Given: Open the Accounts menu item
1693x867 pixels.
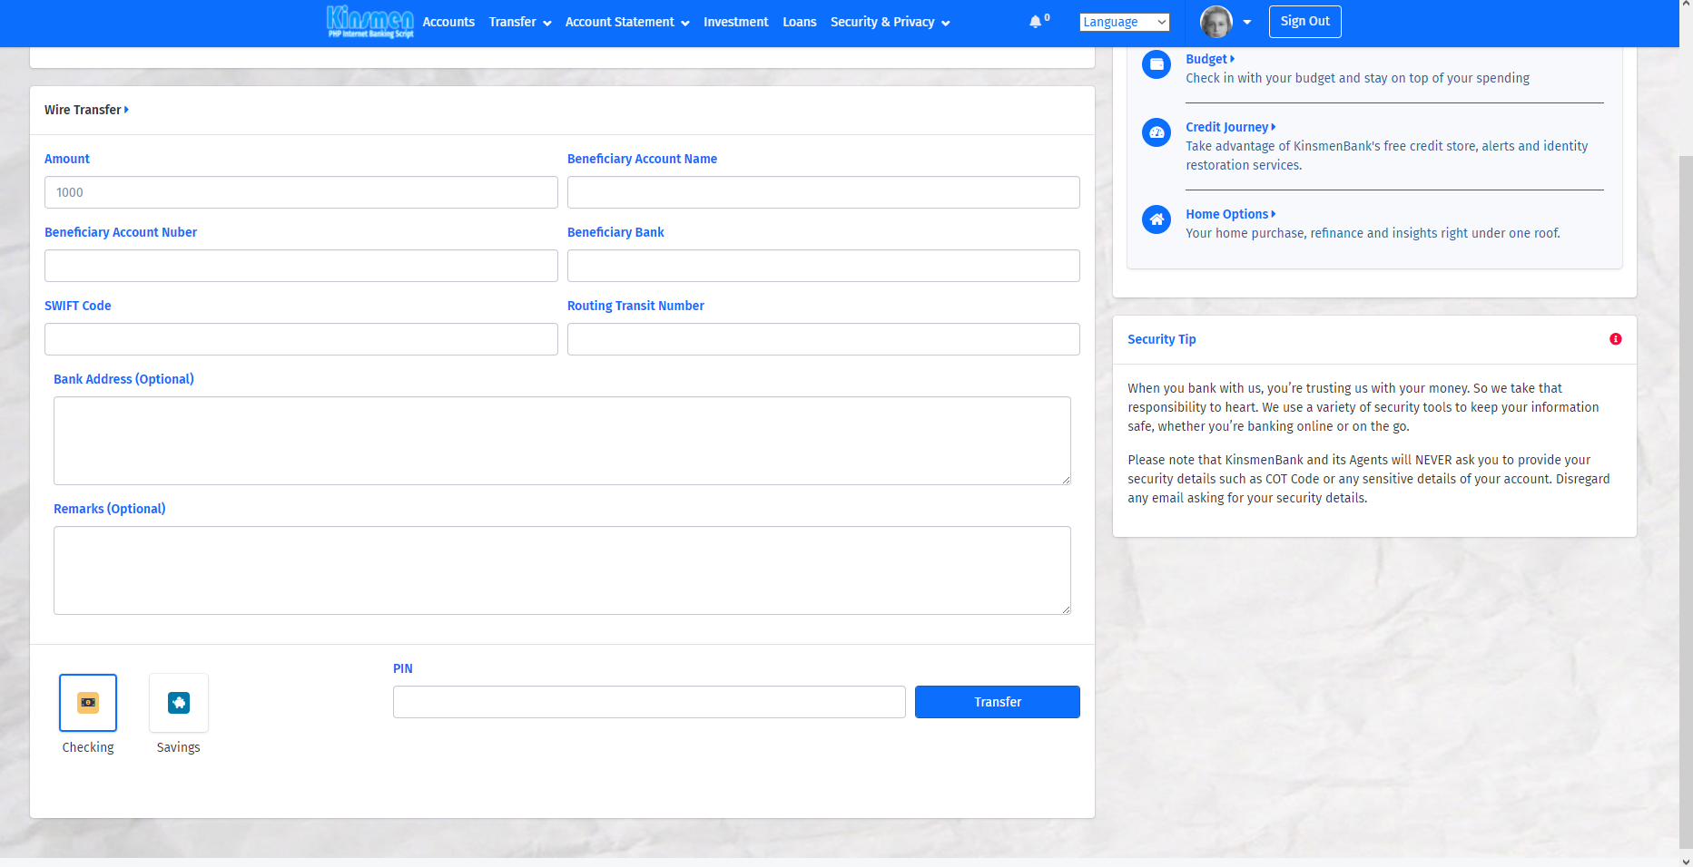Looking at the screenshot, I should (448, 22).
